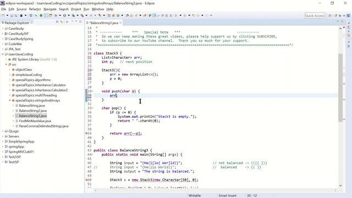Select the specialTopics.algorithms package
352x198 pixels.
click(x=33, y=80)
